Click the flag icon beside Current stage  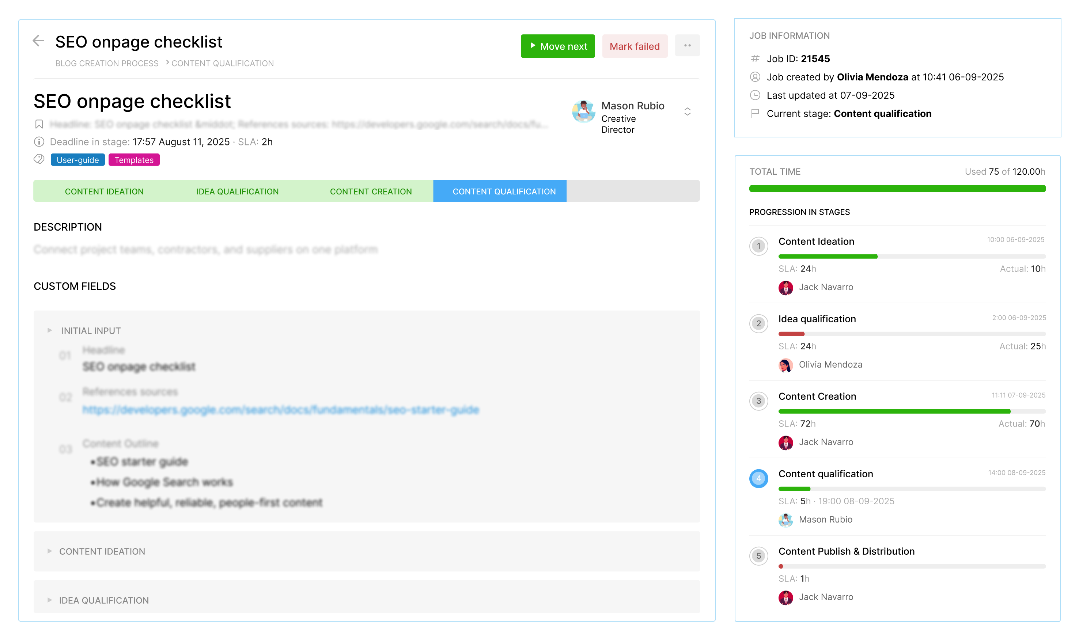(755, 114)
